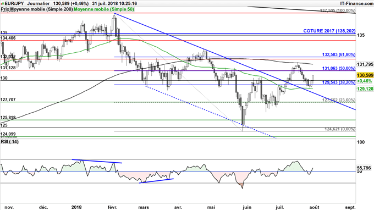374x210 pixels.
Task: Click the 55,796 RSI value tag
Action: (364, 168)
